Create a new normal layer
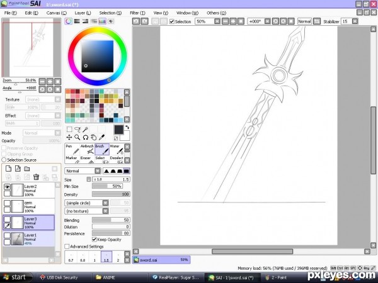Viewport: 378px width, 283px height. click(x=8, y=169)
